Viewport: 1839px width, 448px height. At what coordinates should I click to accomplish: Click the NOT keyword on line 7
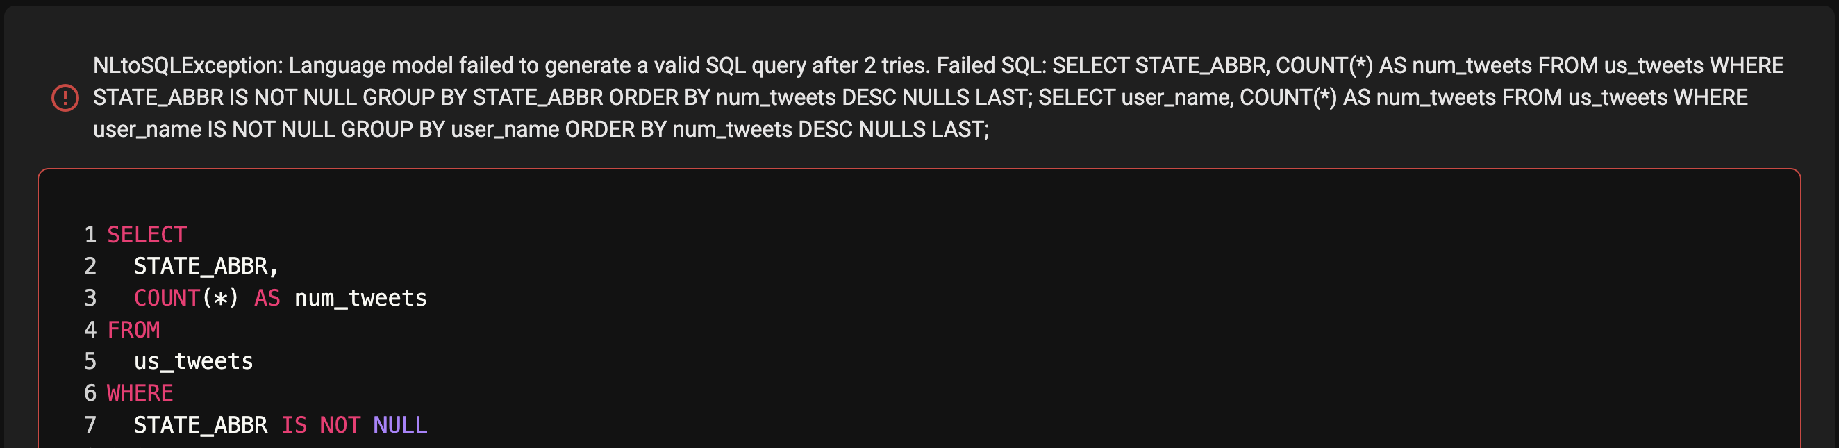point(340,425)
